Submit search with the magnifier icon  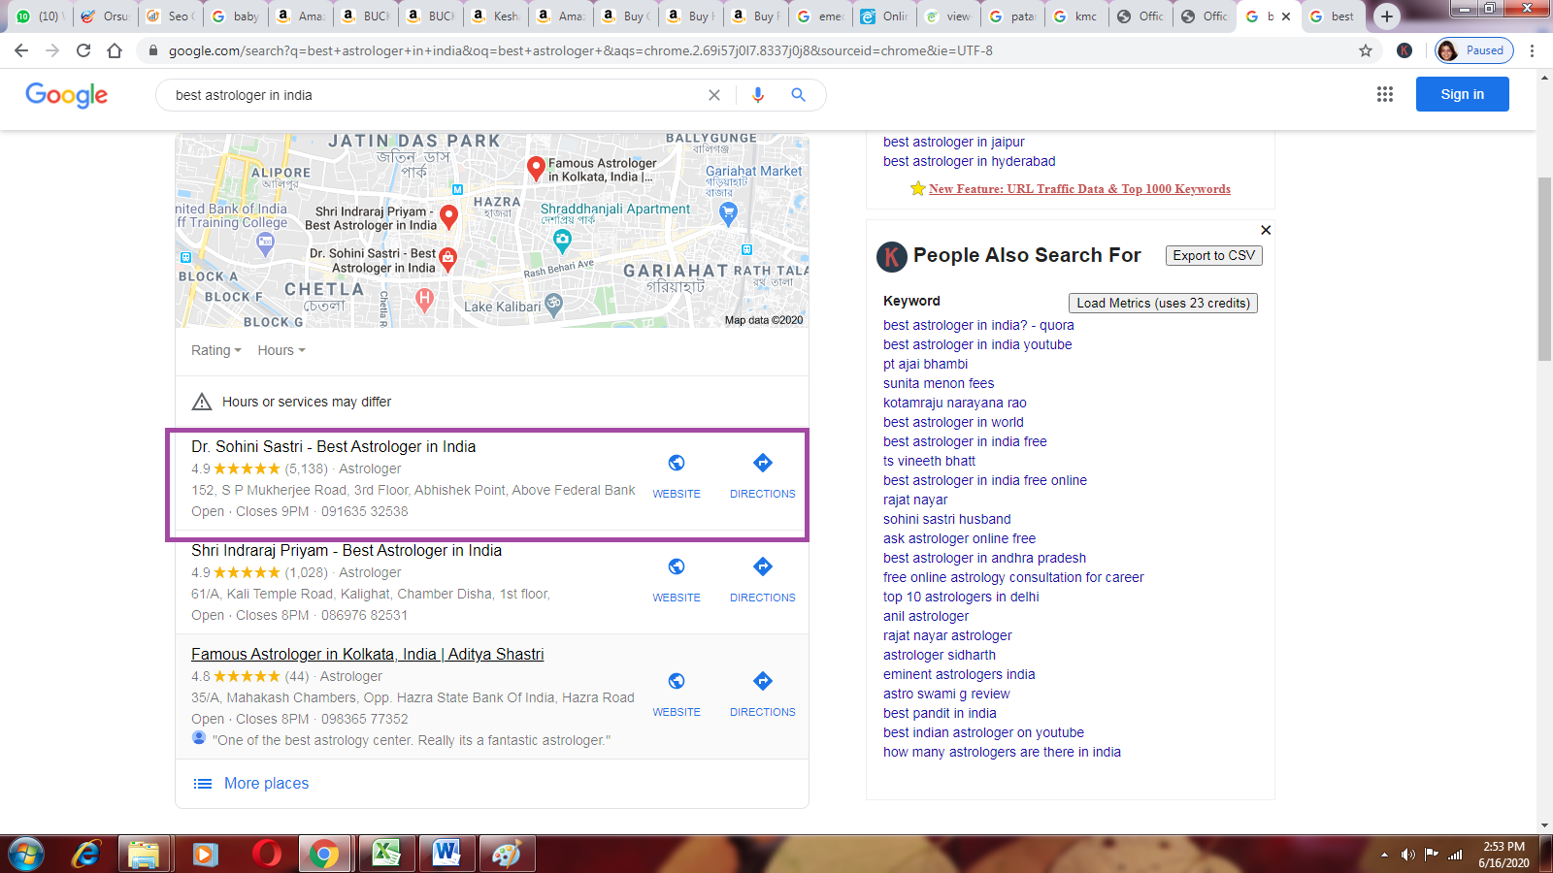pyautogui.click(x=798, y=95)
